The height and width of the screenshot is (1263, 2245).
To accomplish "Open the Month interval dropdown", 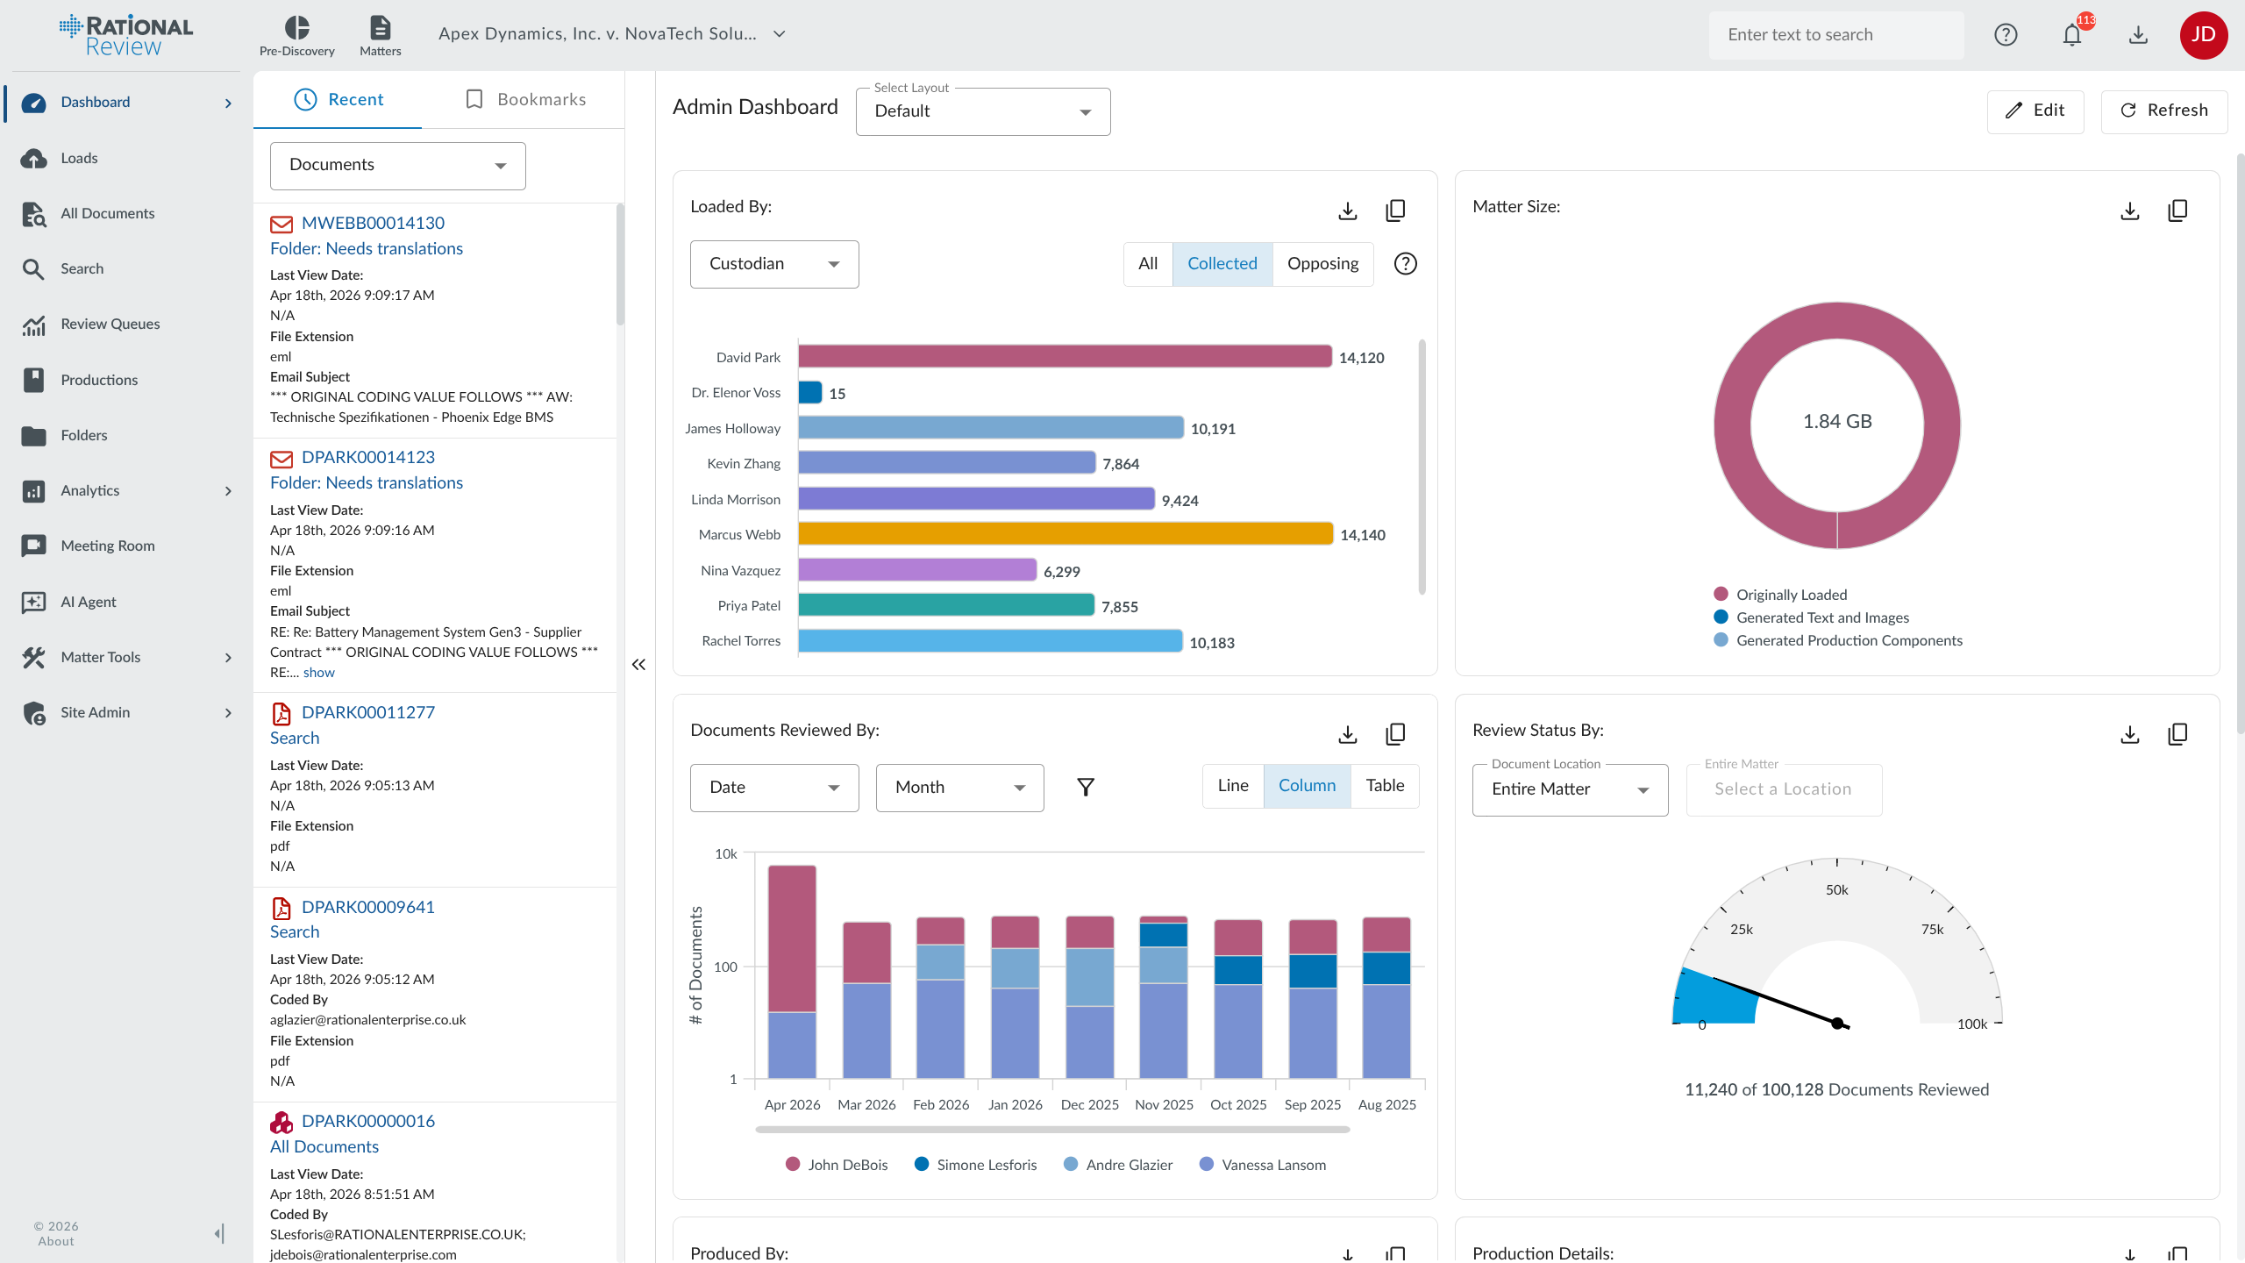I will pos(959,788).
